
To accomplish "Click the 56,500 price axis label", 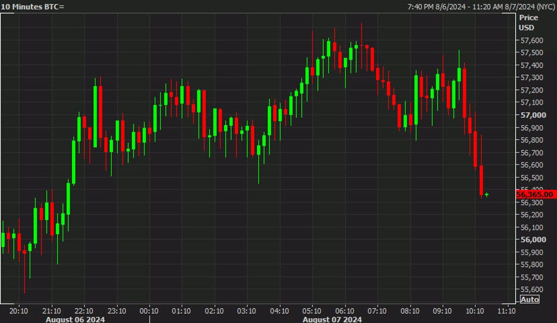I will (531, 177).
